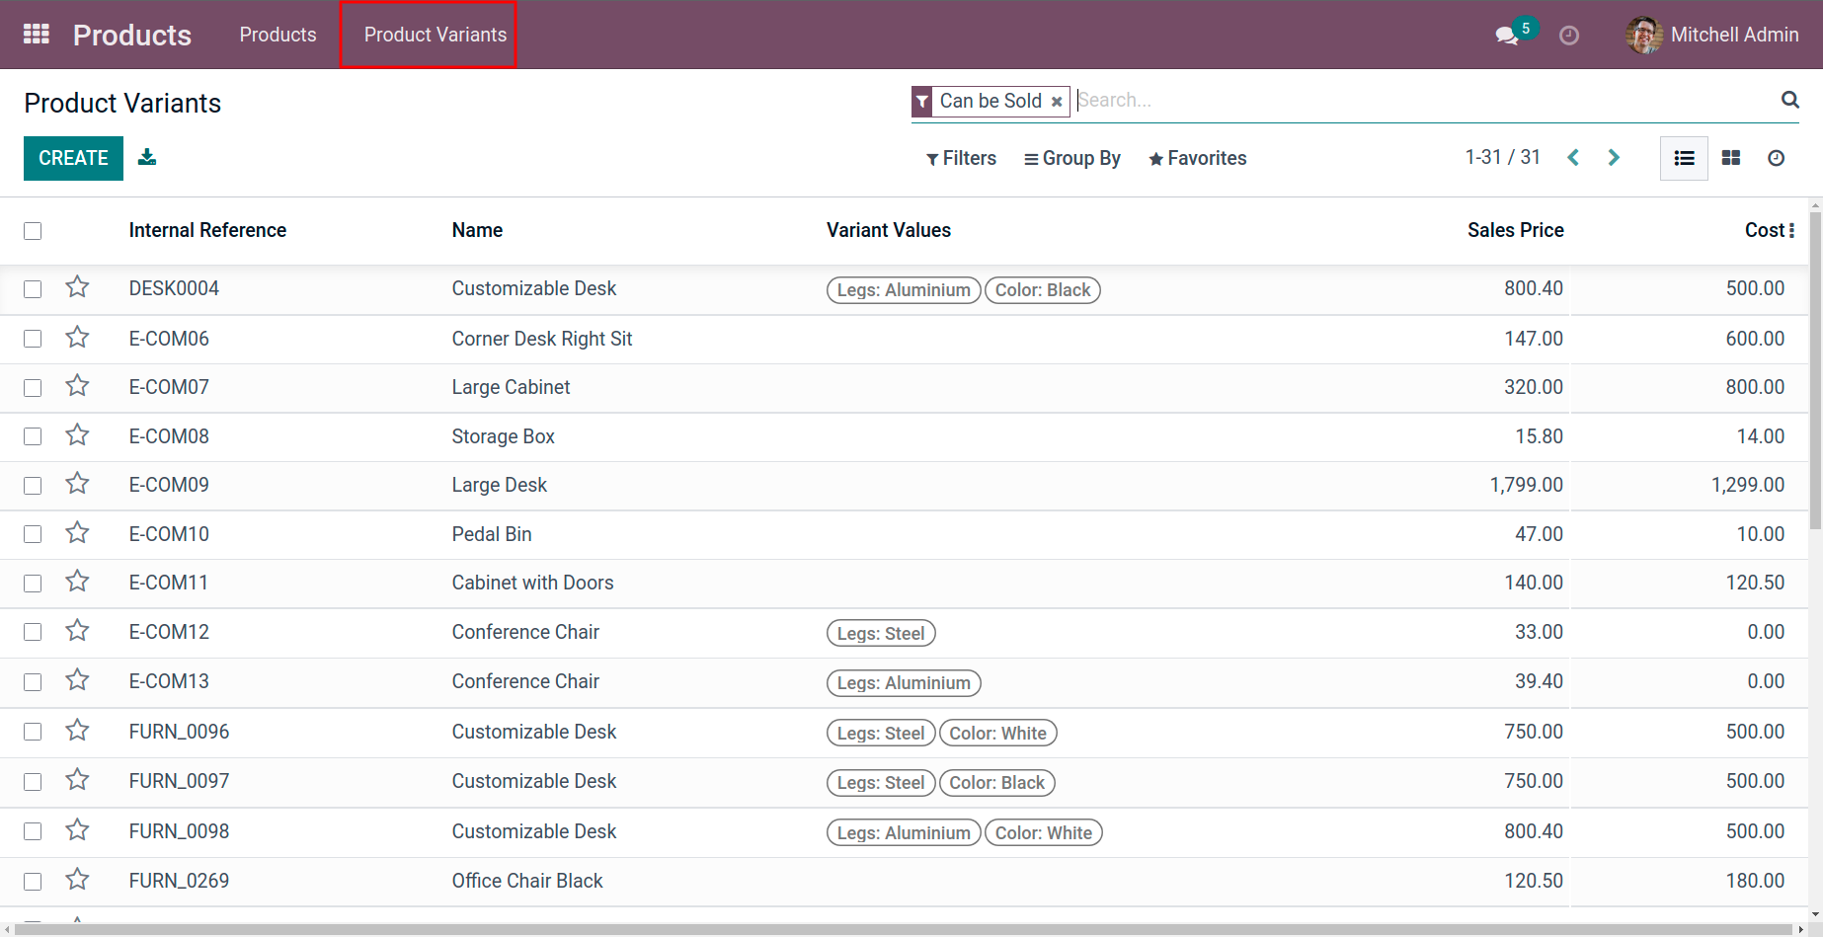1823x937 pixels.
Task: Click Mitchell Admin avatar picture
Action: click(x=1644, y=36)
